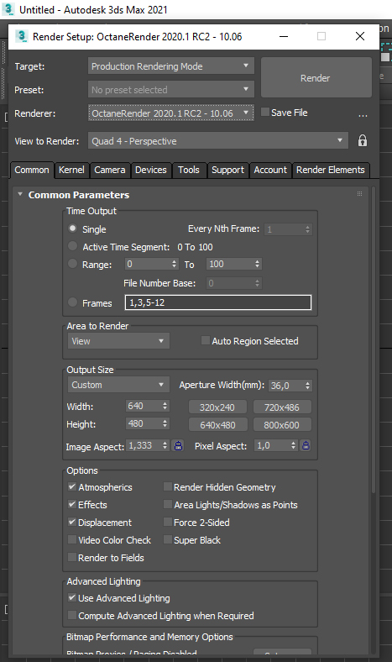Viewport: 392px width, 662px height.
Task: Click the Width value field
Action: (x=144, y=406)
